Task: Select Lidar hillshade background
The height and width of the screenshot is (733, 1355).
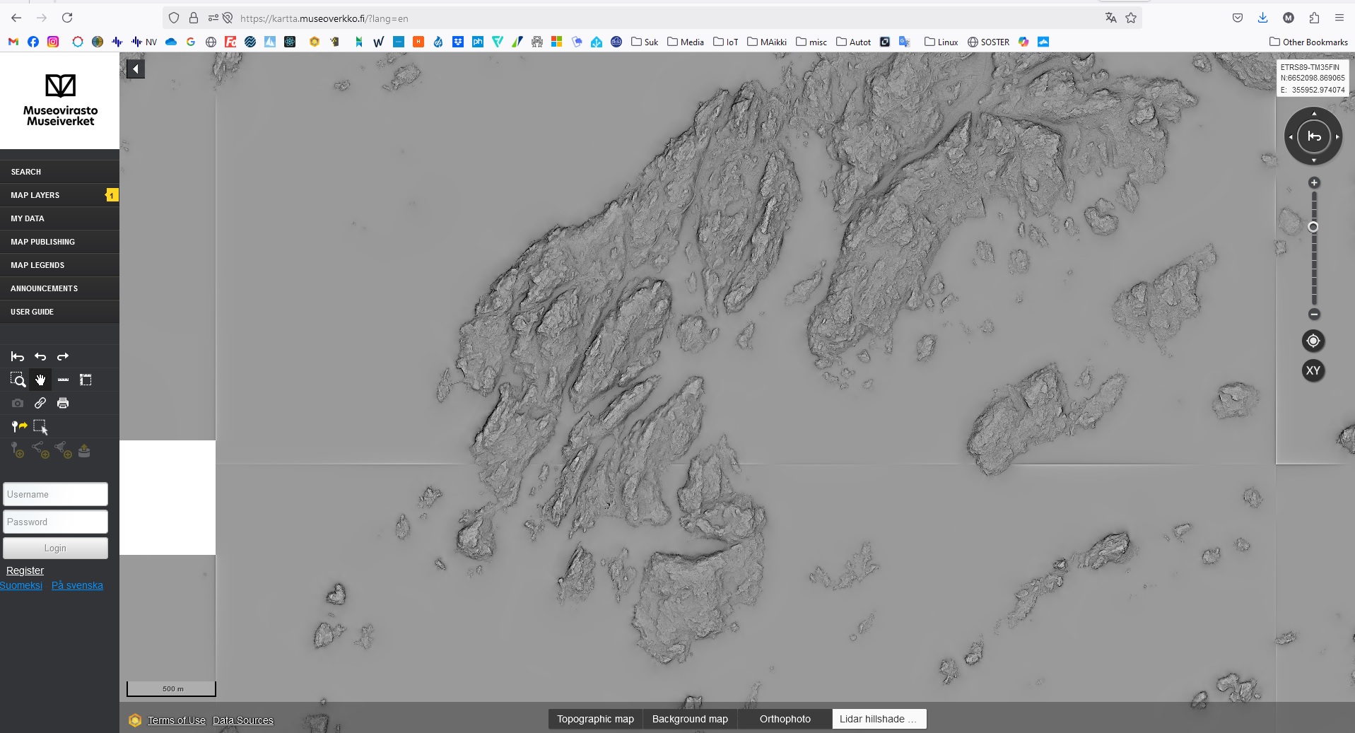Action: 879,719
